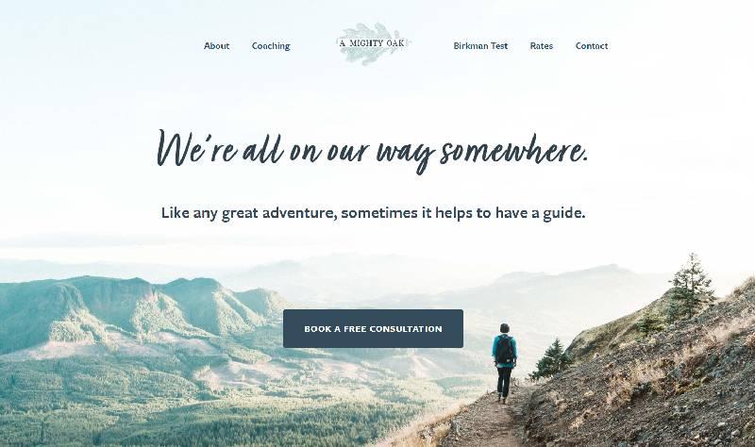
Task: Navigate to the Contact page
Action: pyautogui.click(x=592, y=45)
